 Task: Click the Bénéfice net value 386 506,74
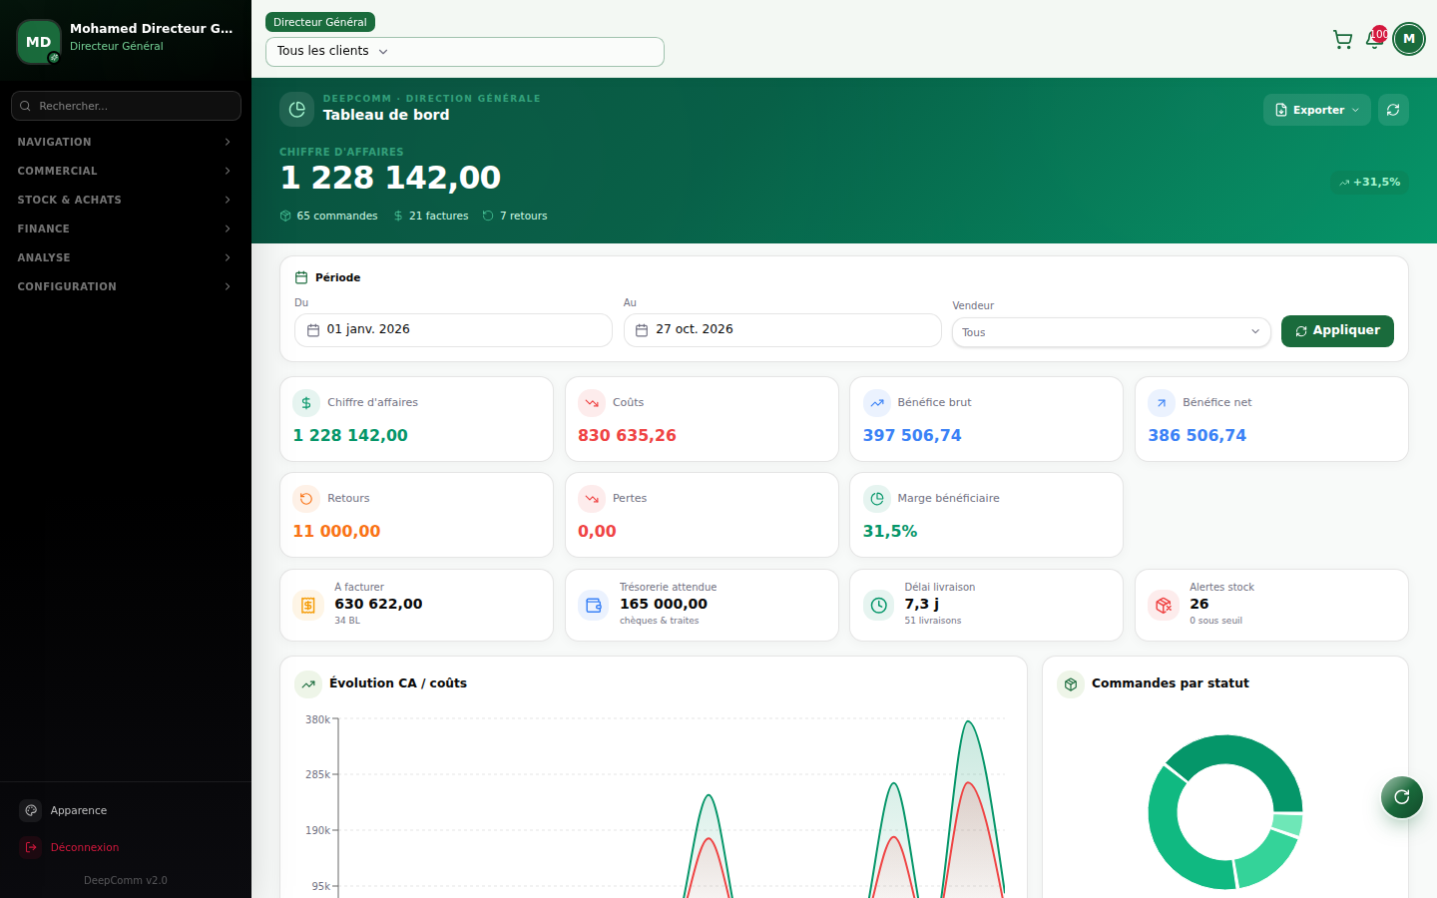(1197, 435)
